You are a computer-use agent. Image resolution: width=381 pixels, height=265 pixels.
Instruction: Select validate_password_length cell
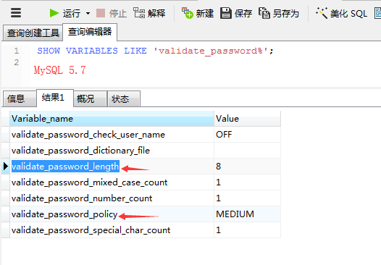pyautogui.click(x=112, y=167)
